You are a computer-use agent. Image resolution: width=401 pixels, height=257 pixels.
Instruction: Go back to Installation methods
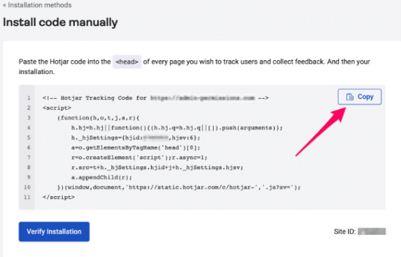[x=37, y=5]
